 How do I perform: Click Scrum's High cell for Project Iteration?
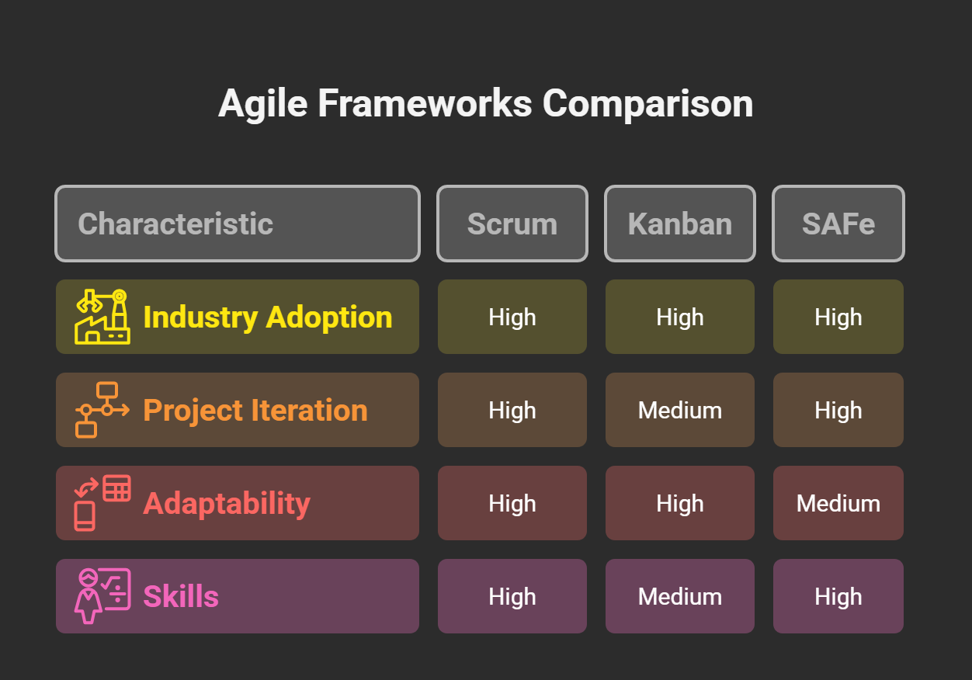(512, 410)
